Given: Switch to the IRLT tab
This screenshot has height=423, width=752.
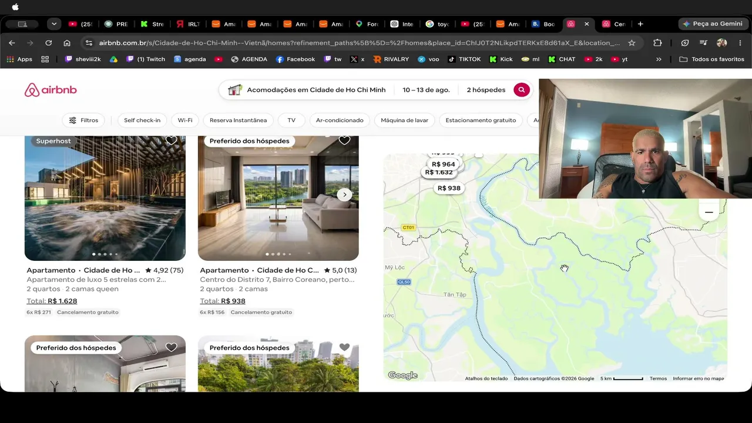Looking at the screenshot, I should 188,24.
